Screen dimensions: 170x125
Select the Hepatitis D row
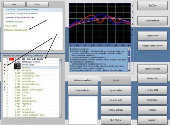click(31, 104)
